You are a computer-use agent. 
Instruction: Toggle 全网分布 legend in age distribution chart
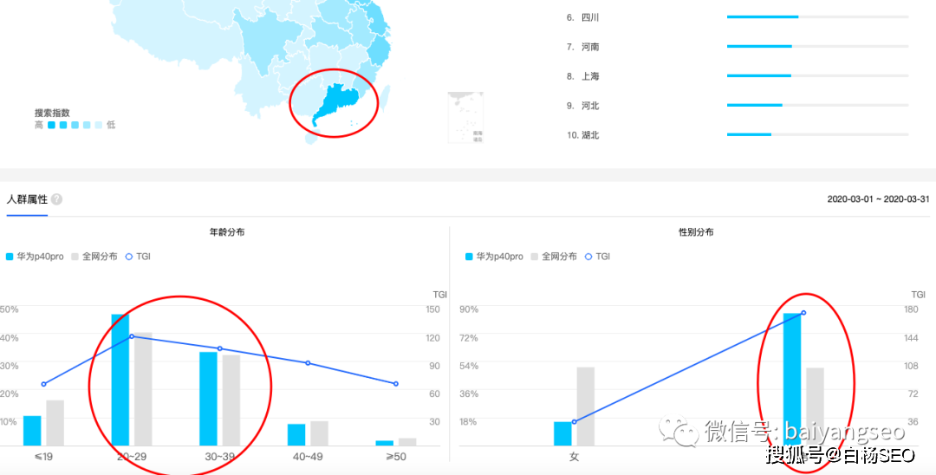(94, 257)
